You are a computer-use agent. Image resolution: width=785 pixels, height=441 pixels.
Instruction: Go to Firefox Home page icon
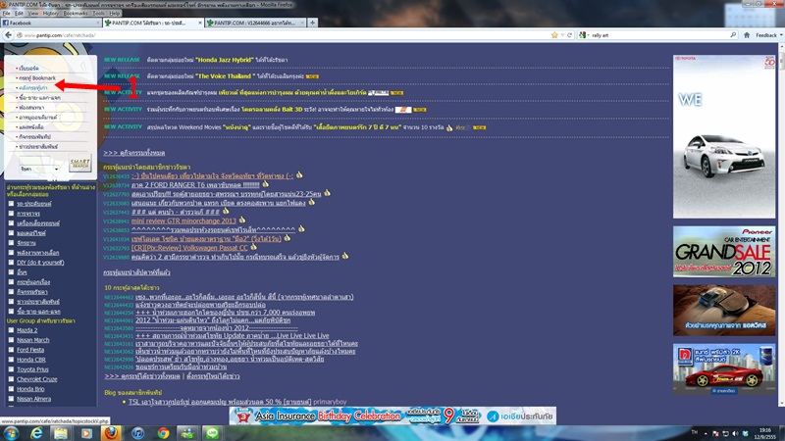point(747,35)
